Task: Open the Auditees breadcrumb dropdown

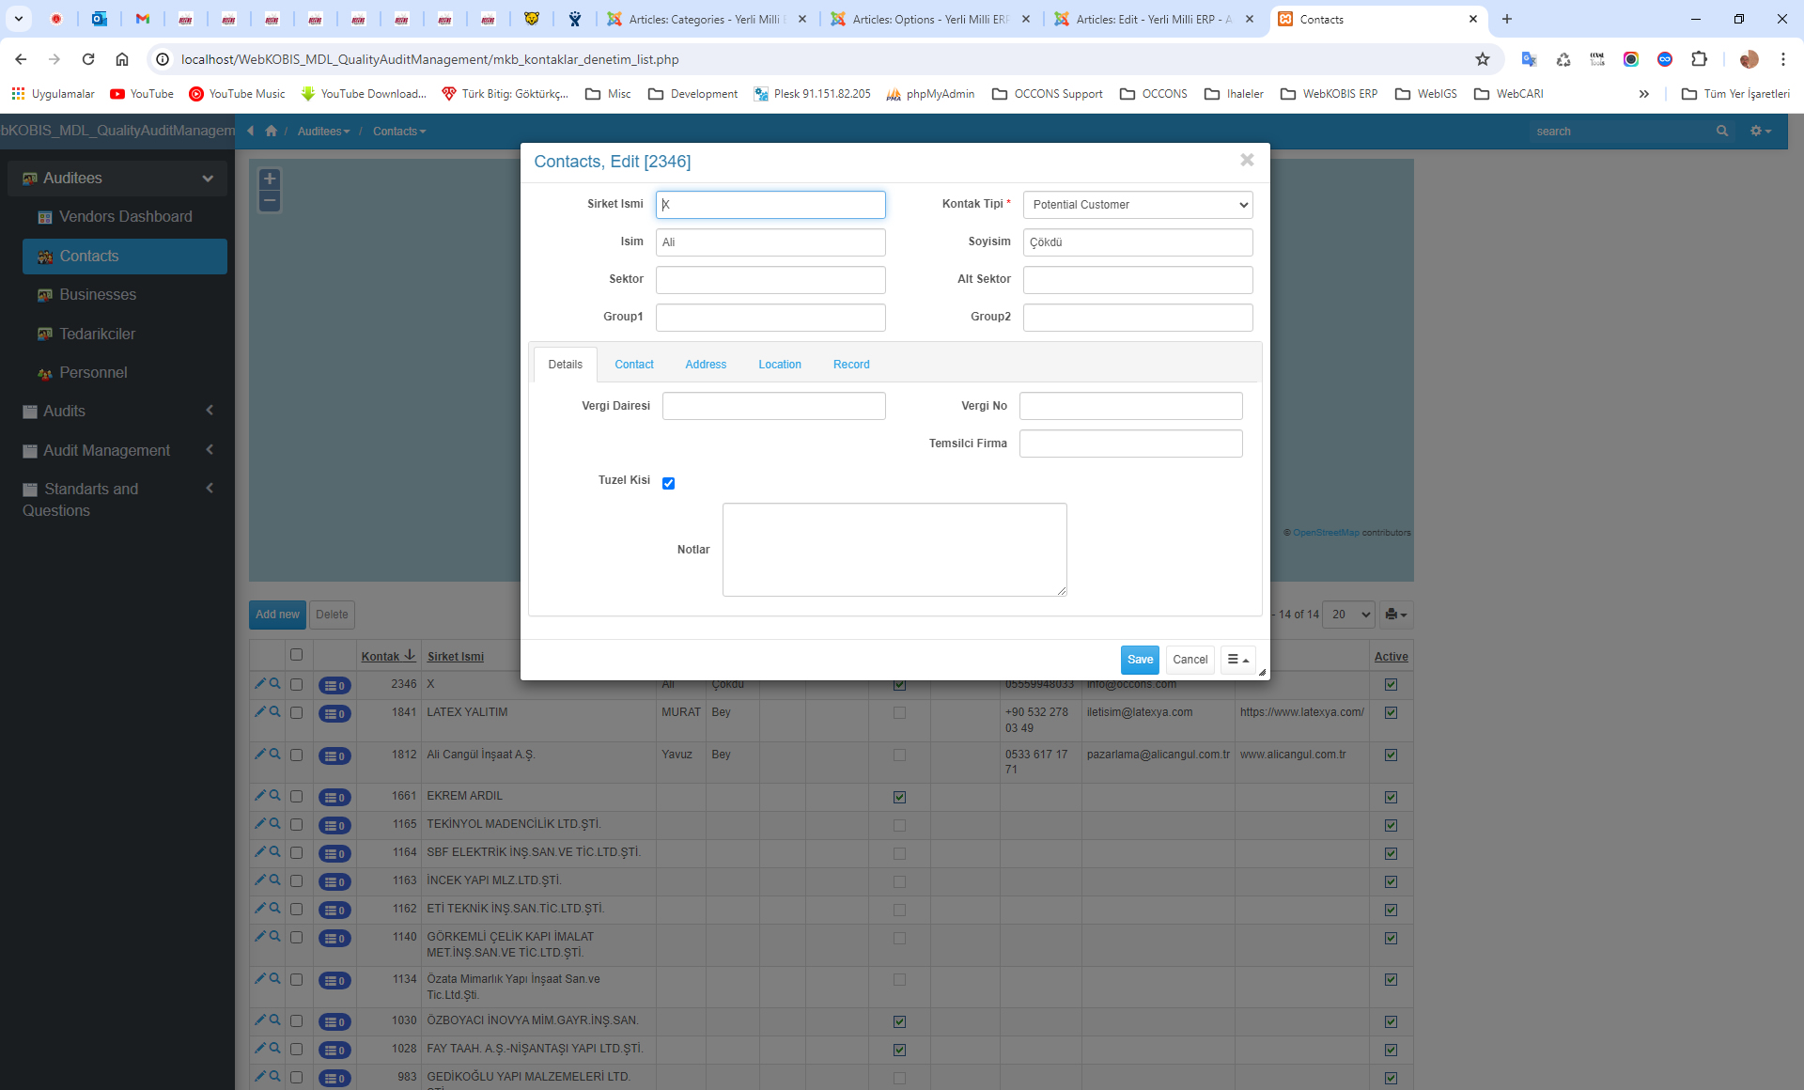Action: (323, 132)
